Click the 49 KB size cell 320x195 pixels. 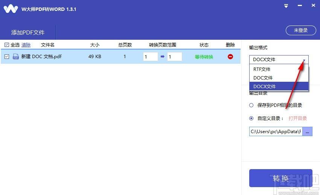click(x=95, y=57)
